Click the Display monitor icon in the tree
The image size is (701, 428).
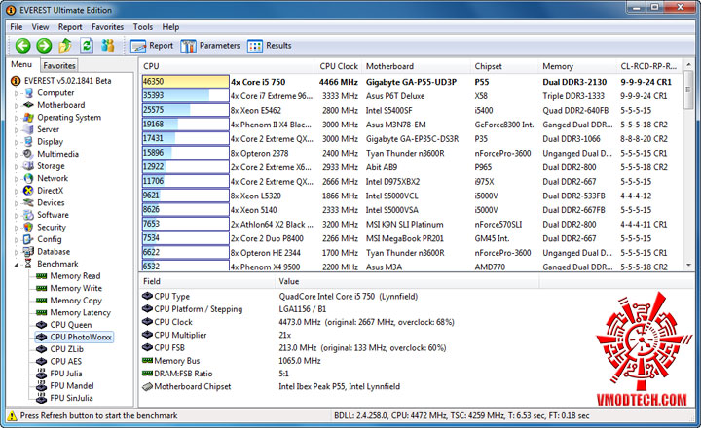point(28,142)
